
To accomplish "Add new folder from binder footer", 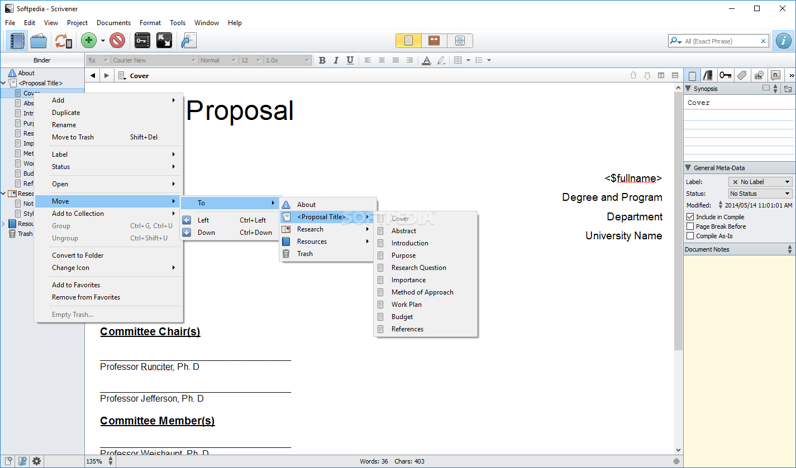I will click(22, 461).
